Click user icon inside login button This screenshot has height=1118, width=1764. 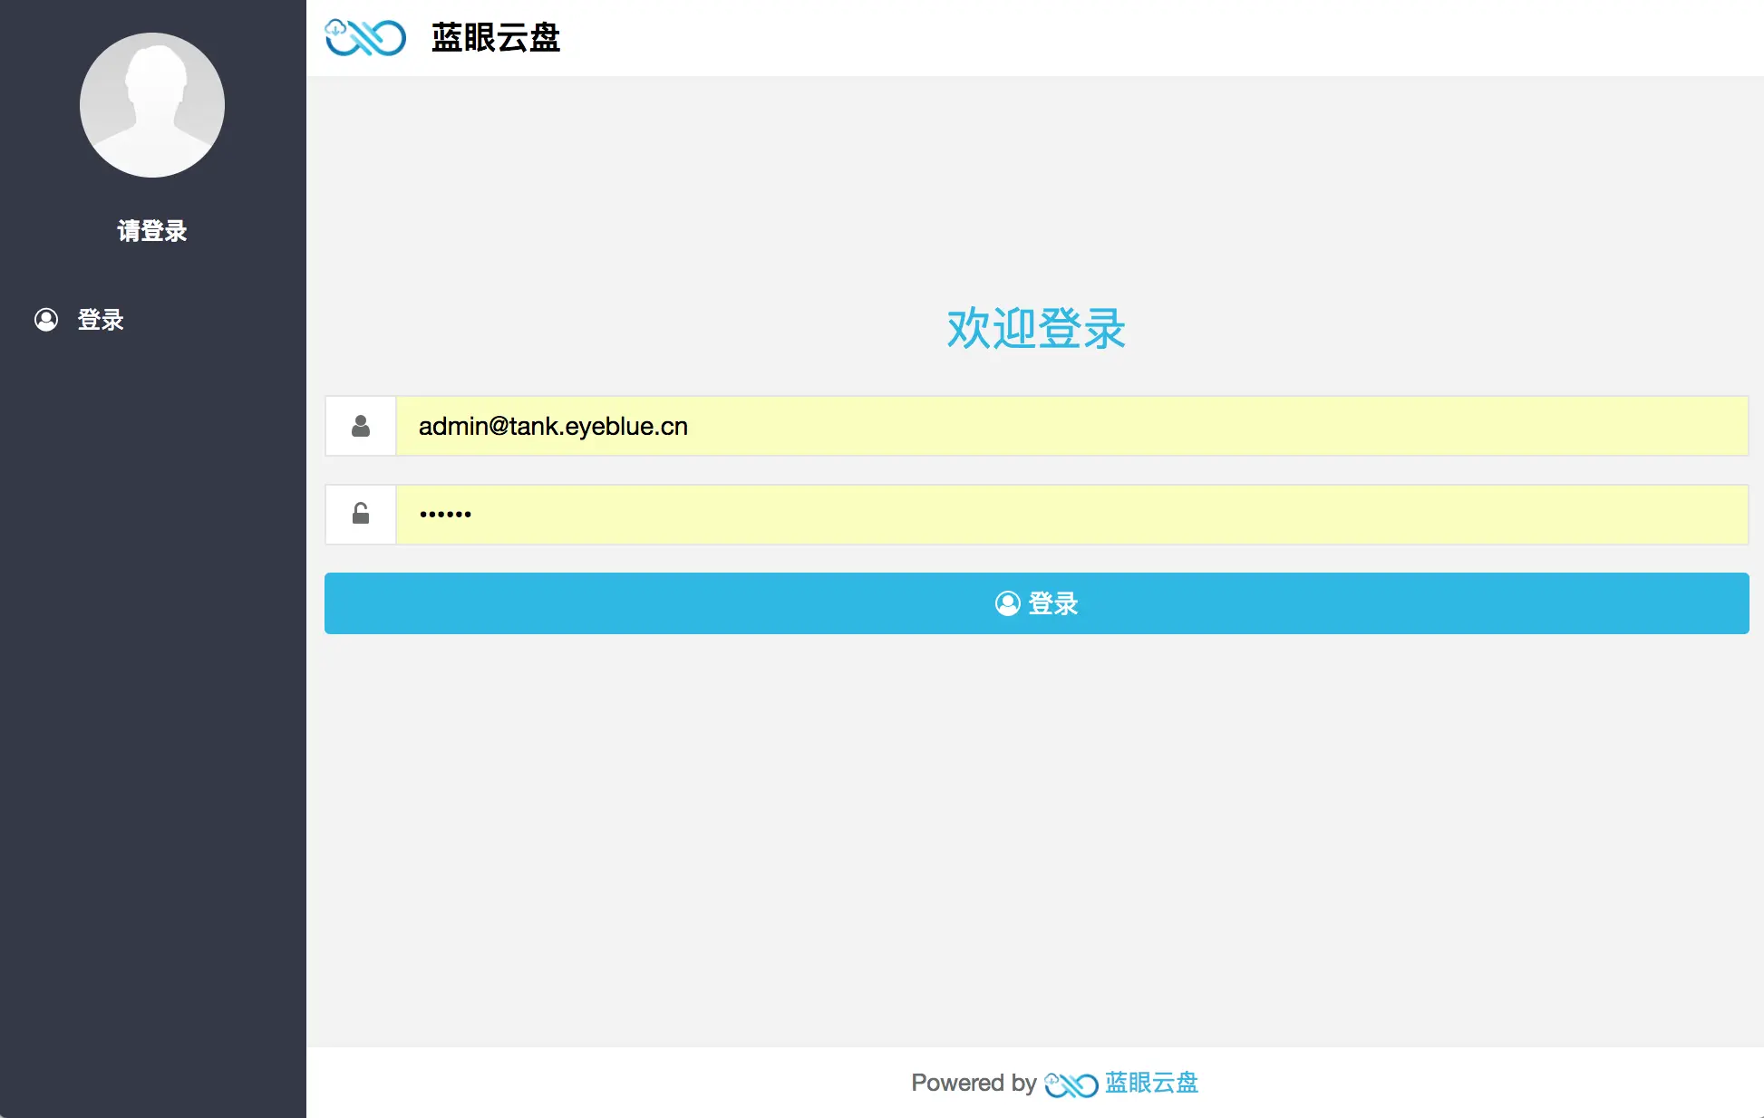(1007, 603)
